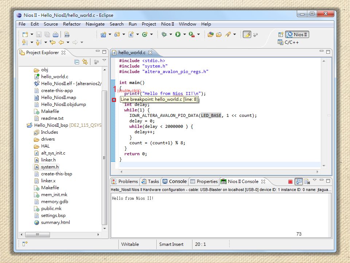Image resolution: width=350 pixels, height=263 pixels.
Task: Click Collapse All in Project Explorer
Action: 77,62
